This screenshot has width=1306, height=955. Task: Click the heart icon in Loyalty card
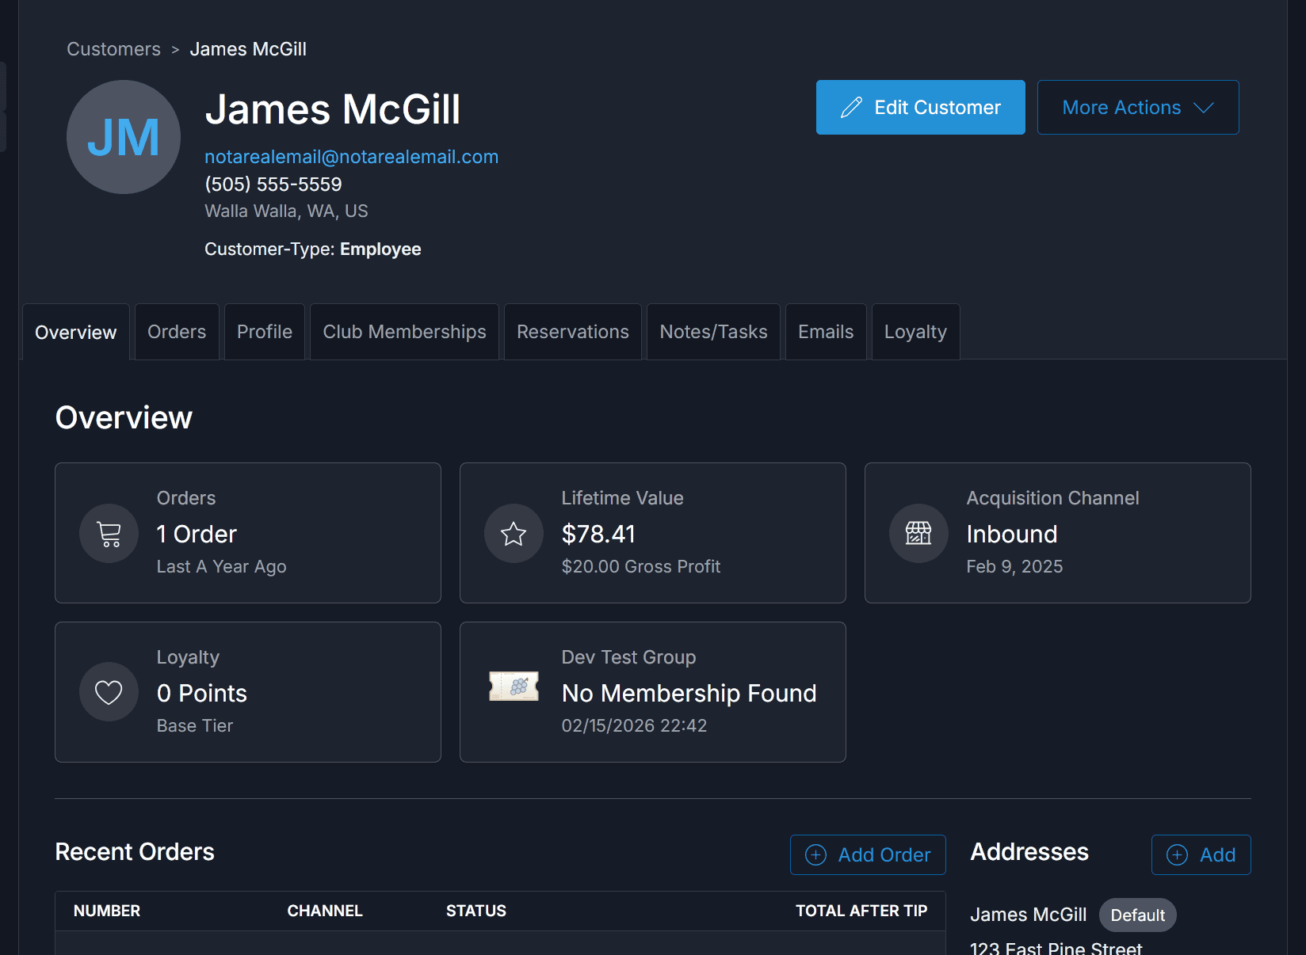click(x=109, y=692)
